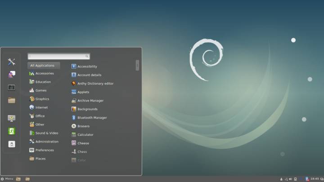Launch Archive Manager
324x182 pixels.
click(87, 101)
